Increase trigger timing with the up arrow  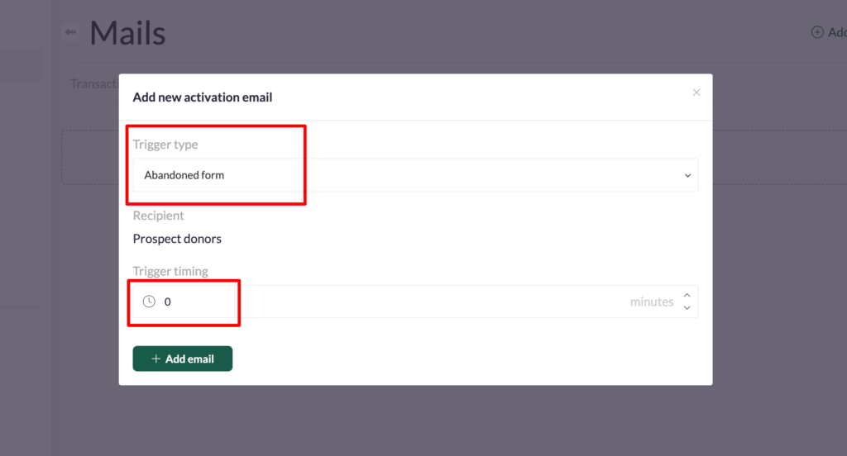click(x=687, y=296)
